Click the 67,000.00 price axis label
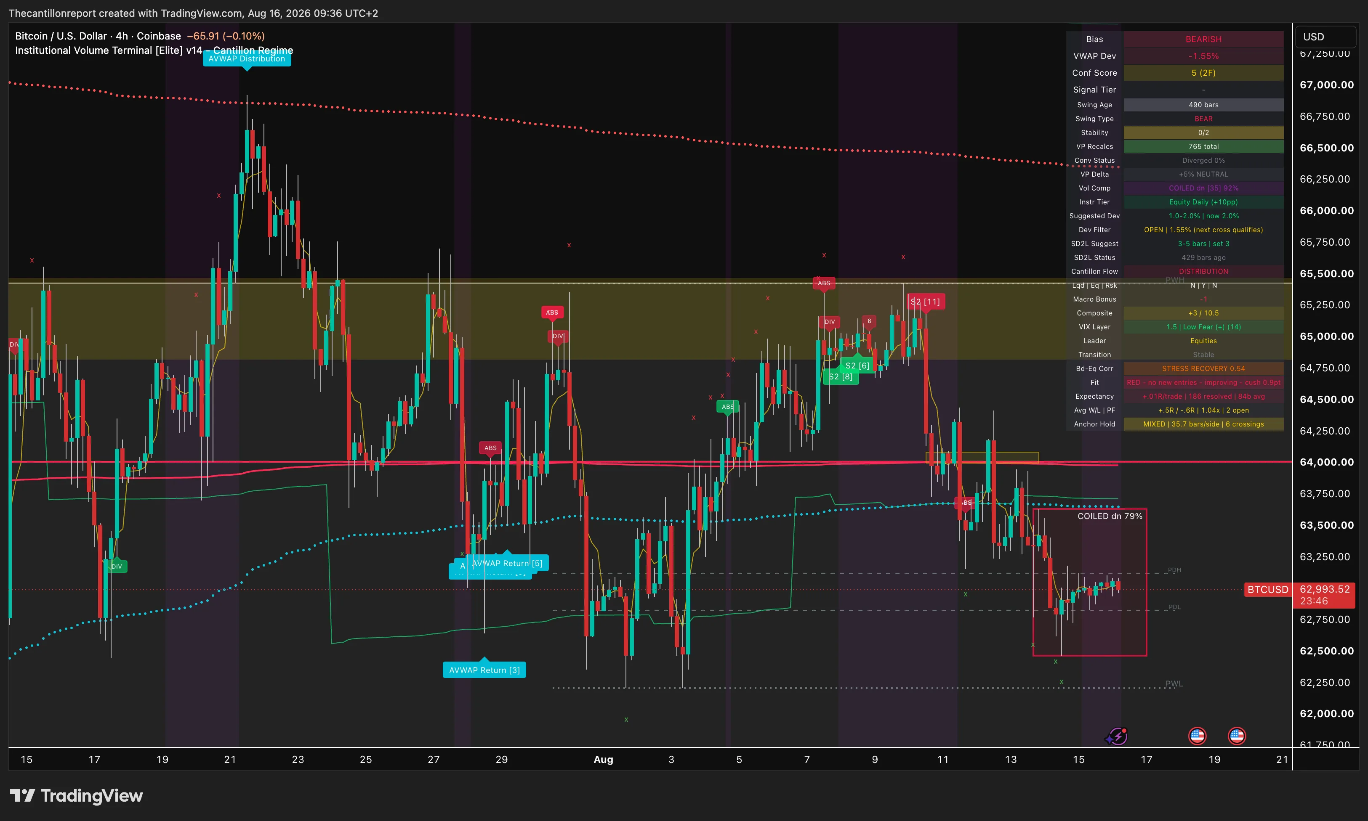1368x821 pixels. point(1326,85)
